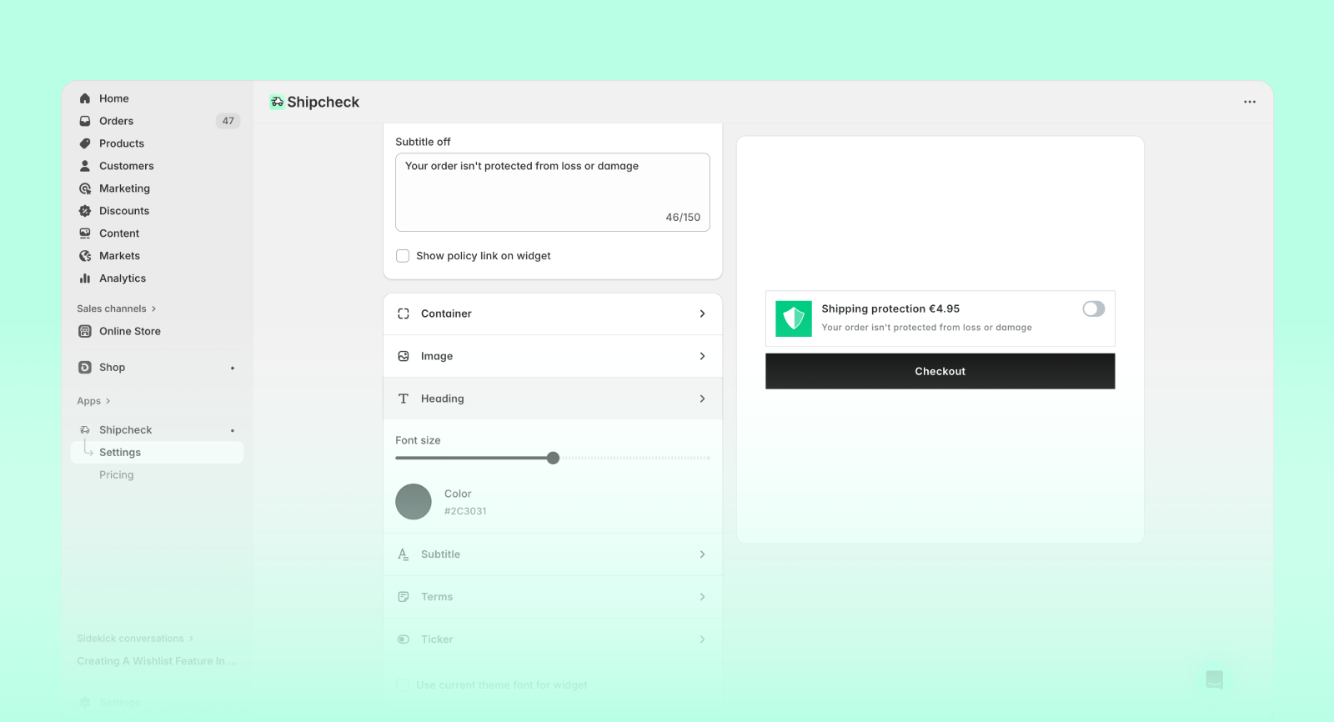Toggle the Shipping protection switch

pyautogui.click(x=1094, y=308)
